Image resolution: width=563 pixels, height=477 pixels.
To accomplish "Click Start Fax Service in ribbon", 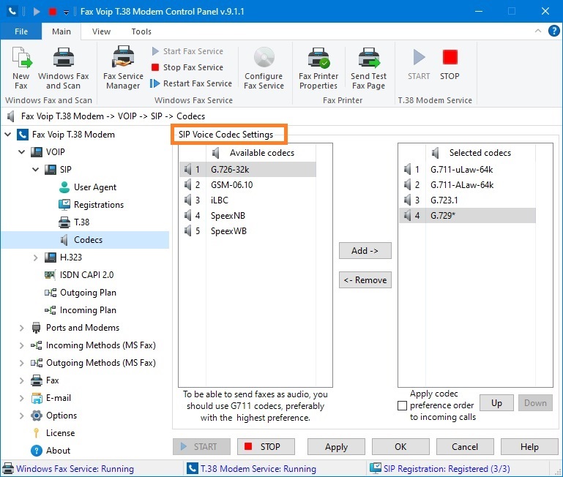I will click(x=187, y=51).
